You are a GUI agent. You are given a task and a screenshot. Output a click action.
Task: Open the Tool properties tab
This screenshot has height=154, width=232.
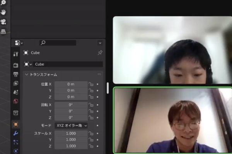(x=16, y=54)
